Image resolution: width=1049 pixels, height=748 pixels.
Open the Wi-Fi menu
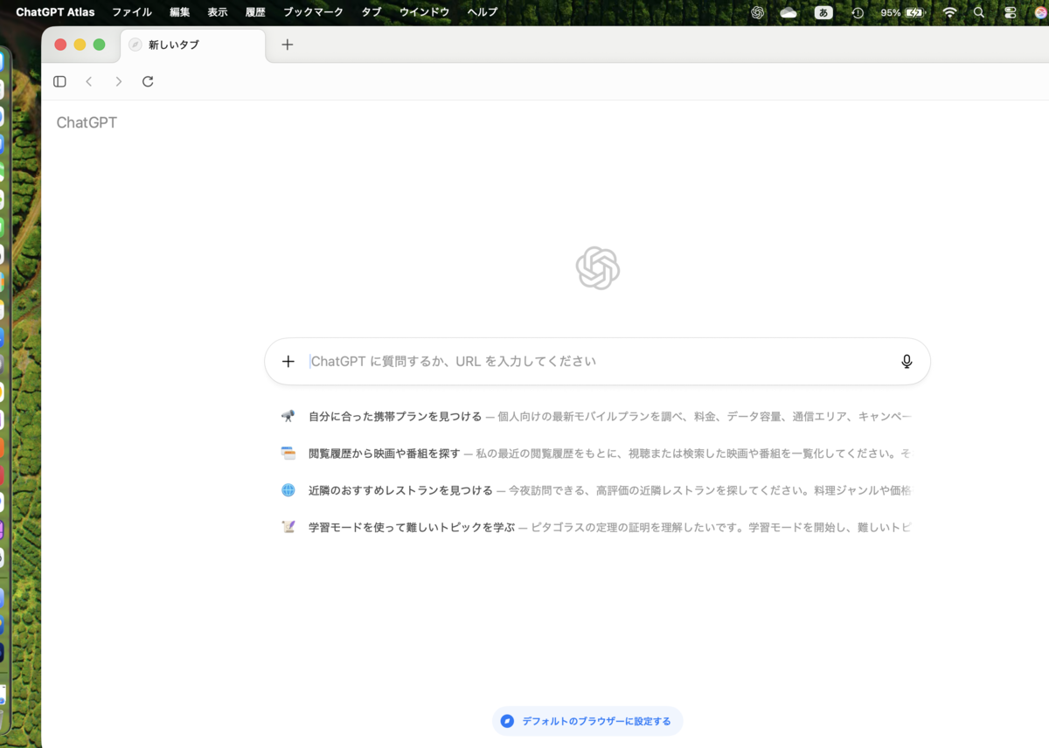coord(949,12)
